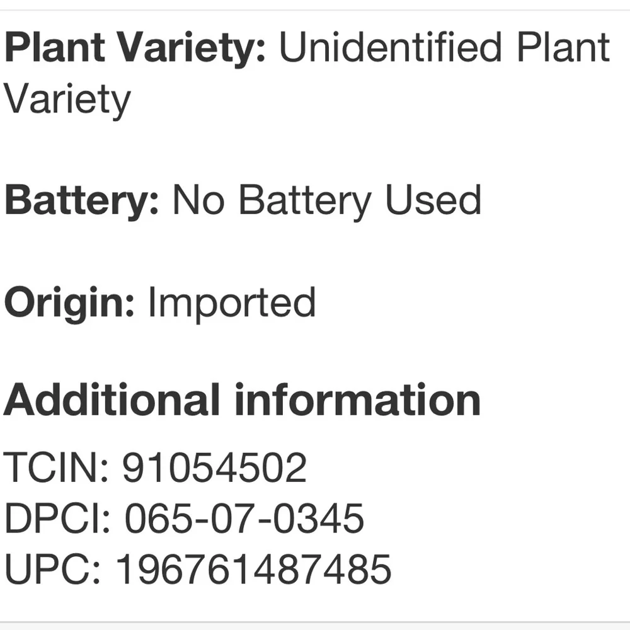
Task: Select UPC number 196761487485
Action: click(x=253, y=568)
